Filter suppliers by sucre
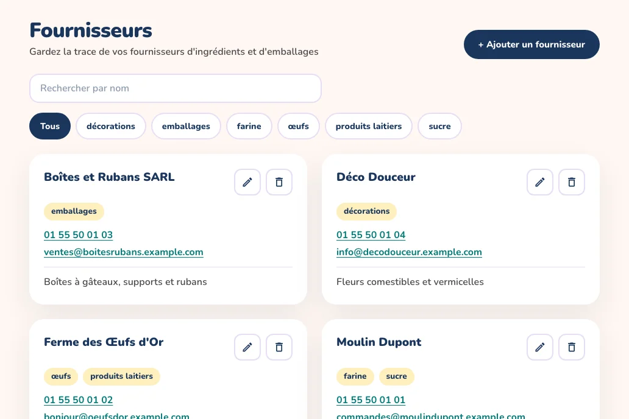The image size is (629, 419). pos(439,126)
